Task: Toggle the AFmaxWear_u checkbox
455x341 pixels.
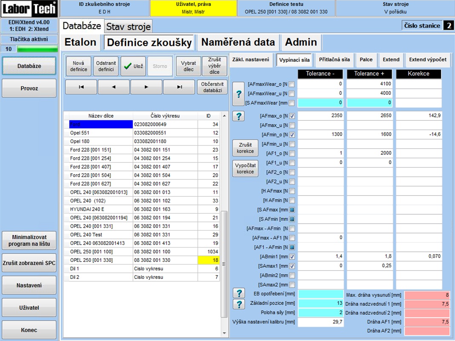Action: [x=292, y=94]
